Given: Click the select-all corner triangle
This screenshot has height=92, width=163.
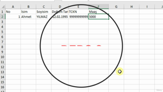Looking at the screenshot, I should tap(3, 7).
